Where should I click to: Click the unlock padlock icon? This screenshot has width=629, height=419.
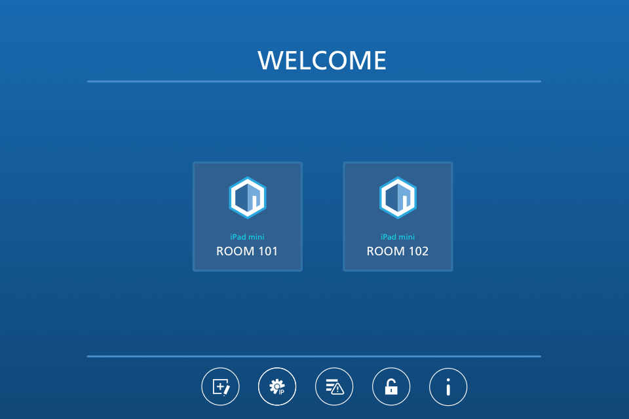[391, 386]
